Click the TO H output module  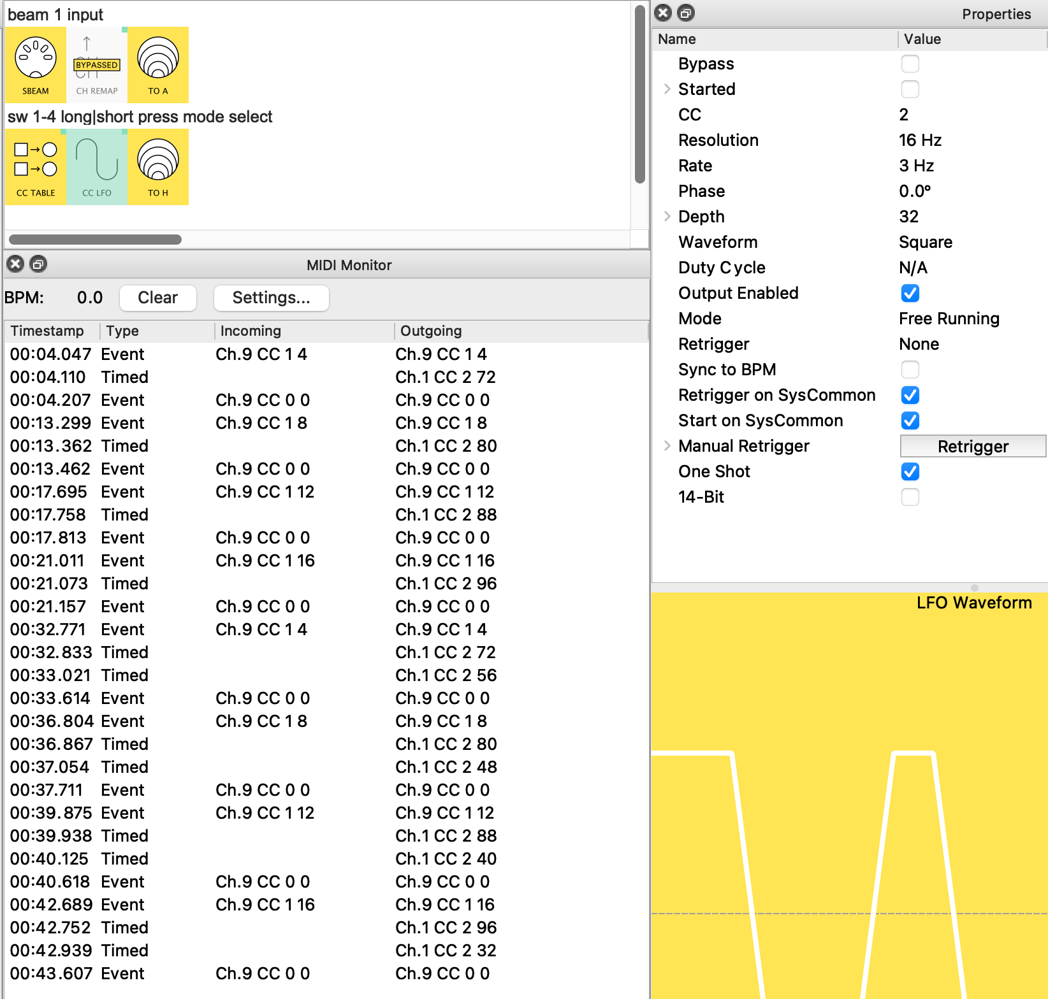[x=158, y=167]
